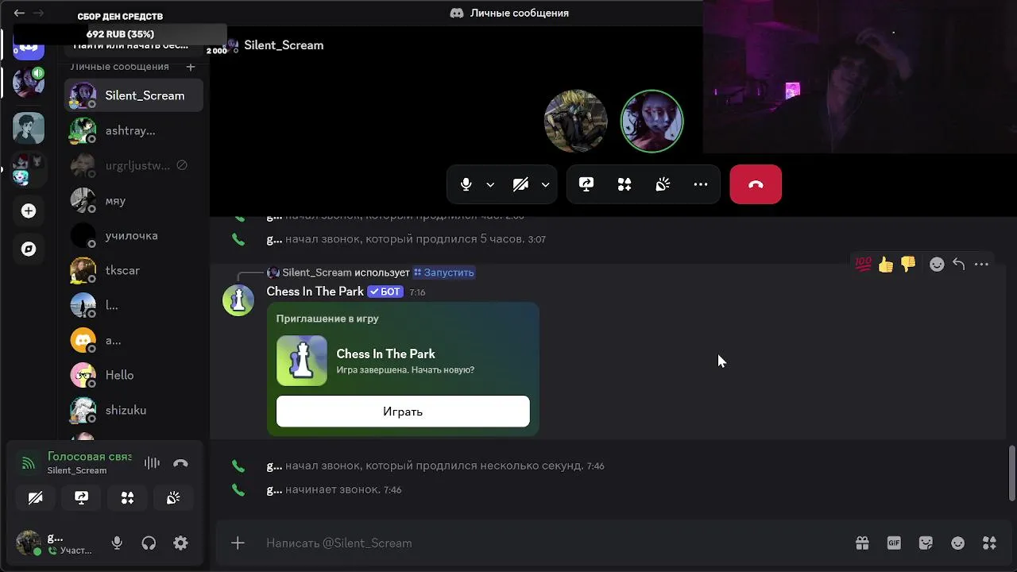
Task: Launch an activity from call controls
Action: point(625,184)
